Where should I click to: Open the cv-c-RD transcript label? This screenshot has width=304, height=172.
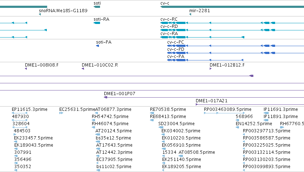169,26
